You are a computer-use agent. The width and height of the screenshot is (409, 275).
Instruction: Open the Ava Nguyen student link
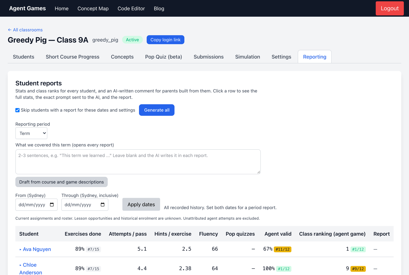[x=37, y=249]
